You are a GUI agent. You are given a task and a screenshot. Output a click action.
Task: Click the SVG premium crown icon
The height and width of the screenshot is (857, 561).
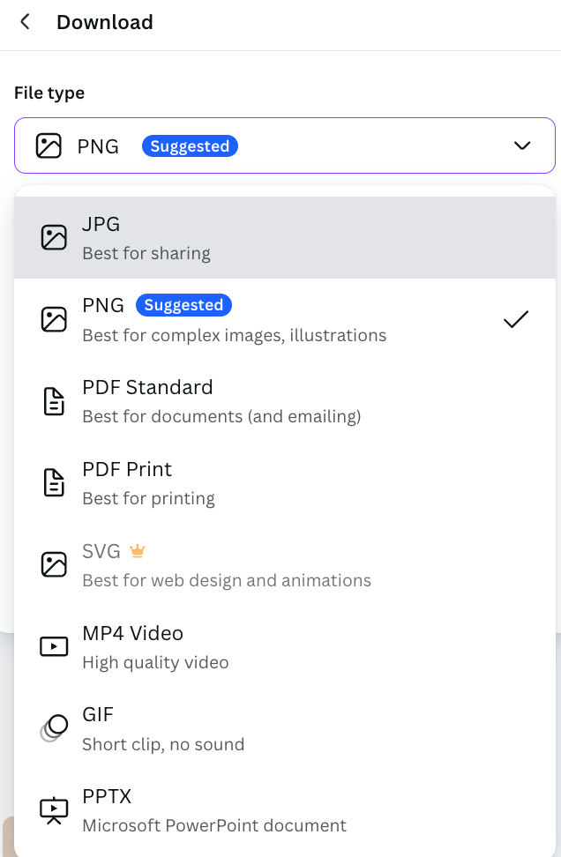(x=137, y=551)
